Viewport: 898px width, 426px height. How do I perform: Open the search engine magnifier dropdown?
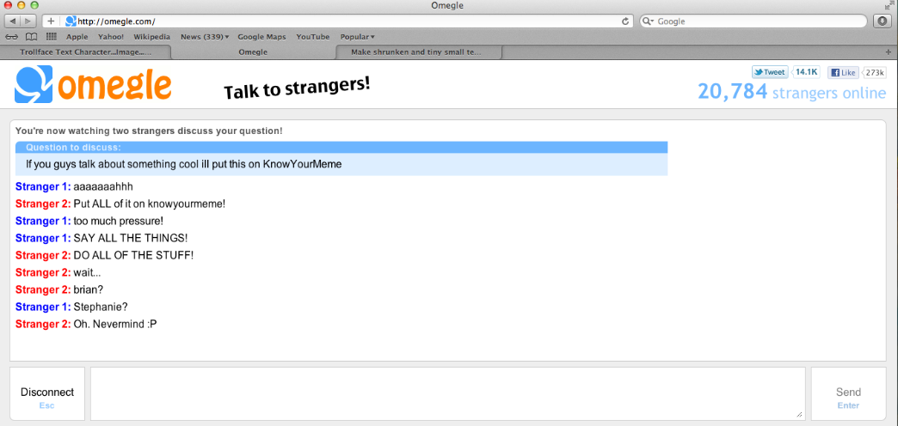click(x=649, y=21)
